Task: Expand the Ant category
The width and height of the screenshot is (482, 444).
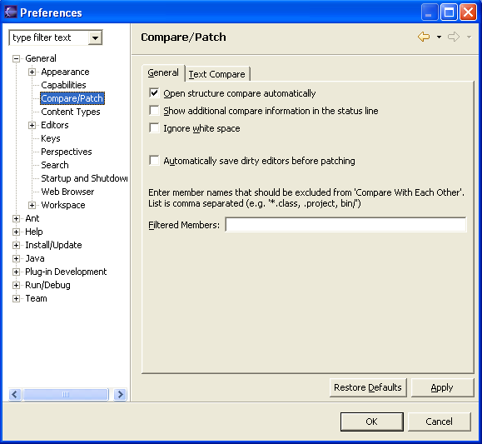Action: click(x=16, y=218)
